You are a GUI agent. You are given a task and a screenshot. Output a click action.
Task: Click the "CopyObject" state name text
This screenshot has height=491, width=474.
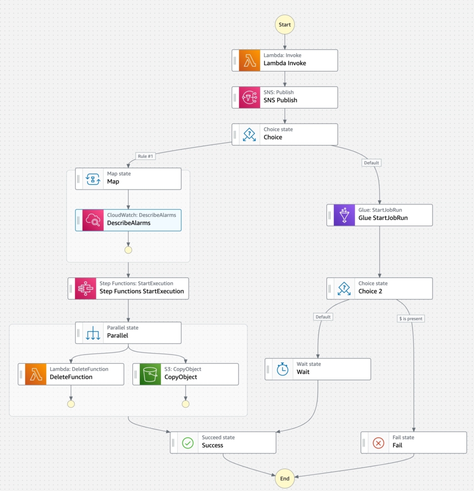[x=181, y=377]
